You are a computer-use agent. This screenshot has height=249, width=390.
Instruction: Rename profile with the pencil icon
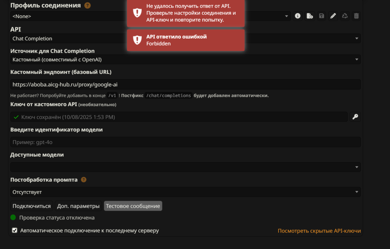pos(333,16)
